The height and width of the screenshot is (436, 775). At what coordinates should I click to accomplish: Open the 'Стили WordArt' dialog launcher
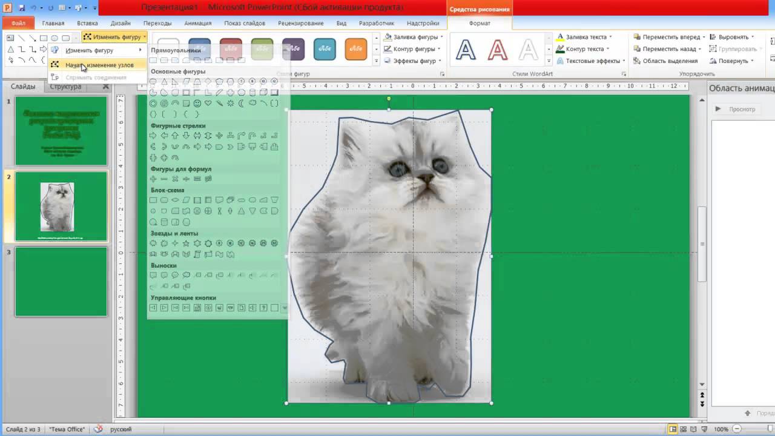pos(624,74)
